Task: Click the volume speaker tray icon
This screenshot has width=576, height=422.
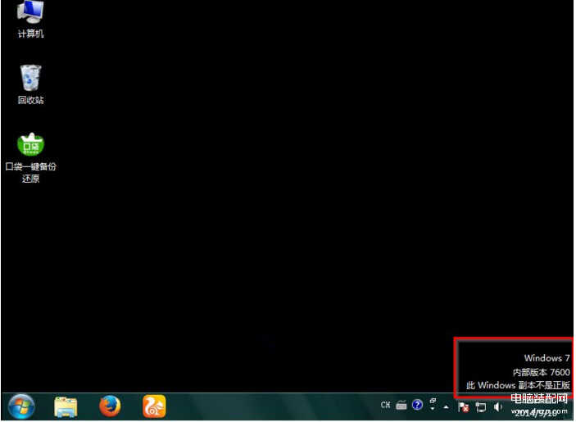Action: [x=498, y=406]
